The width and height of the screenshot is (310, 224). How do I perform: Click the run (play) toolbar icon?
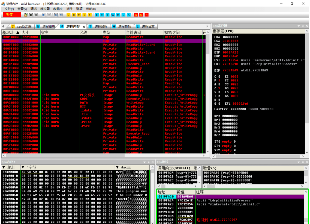coord(43,15)
